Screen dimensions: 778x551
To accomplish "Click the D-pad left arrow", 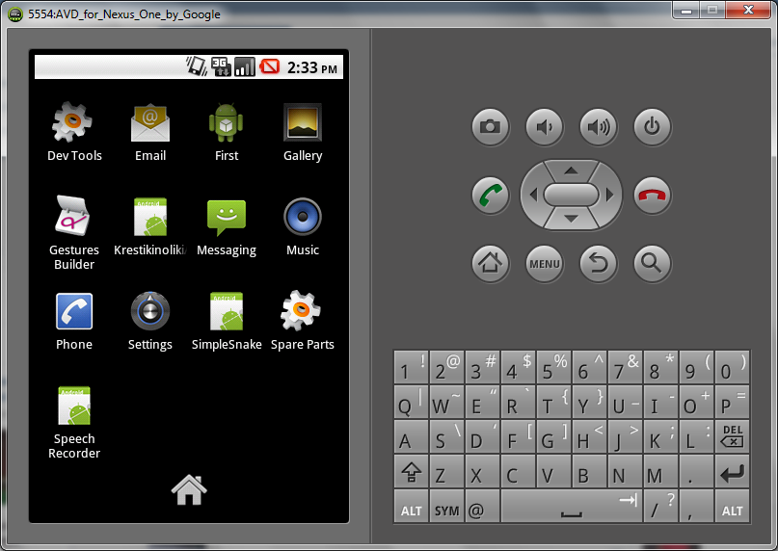I will [x=533, y=195].
